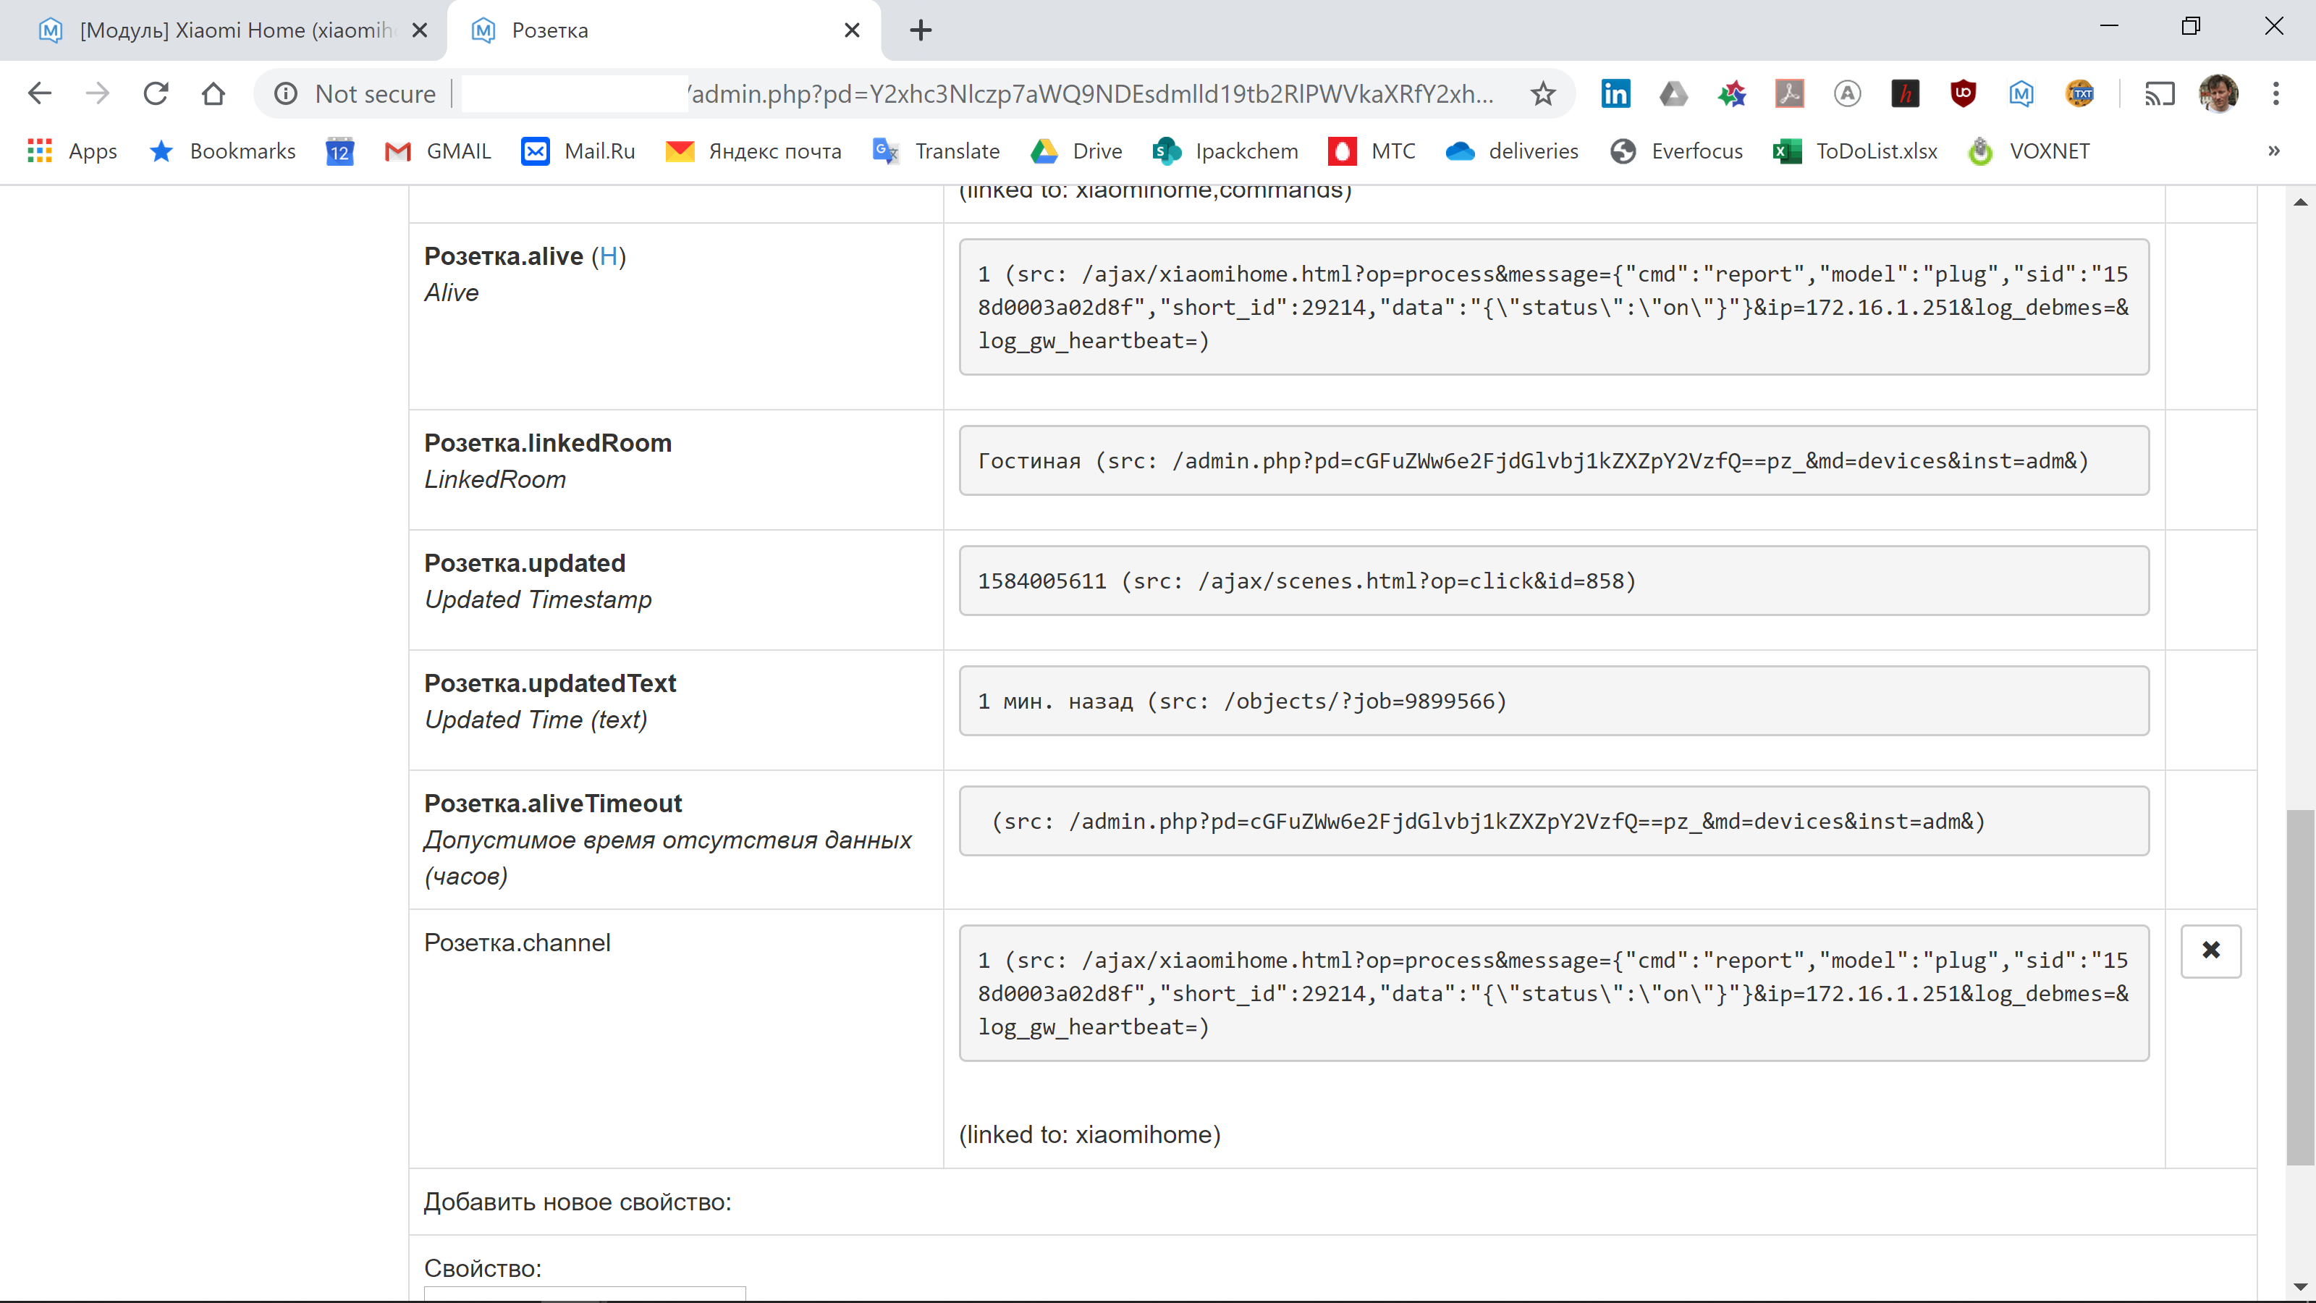View the Not secure site information
The width and height of the screenshot is (2316, 1303).
pyautogui.click(x=285, y=93)
